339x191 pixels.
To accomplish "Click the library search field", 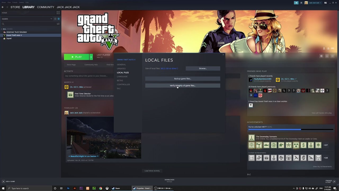I will pyautogui.click(x=28, y=24).
